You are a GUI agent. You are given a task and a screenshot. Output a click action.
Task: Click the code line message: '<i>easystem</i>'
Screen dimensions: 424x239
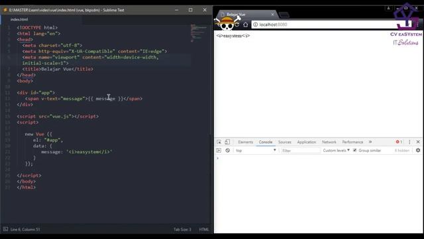tap(77, 152)
